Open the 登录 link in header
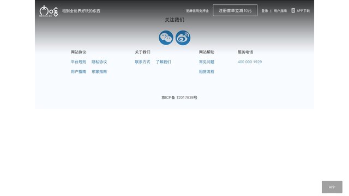The width and height of the screenshot is (349, 196). point(264,11)
